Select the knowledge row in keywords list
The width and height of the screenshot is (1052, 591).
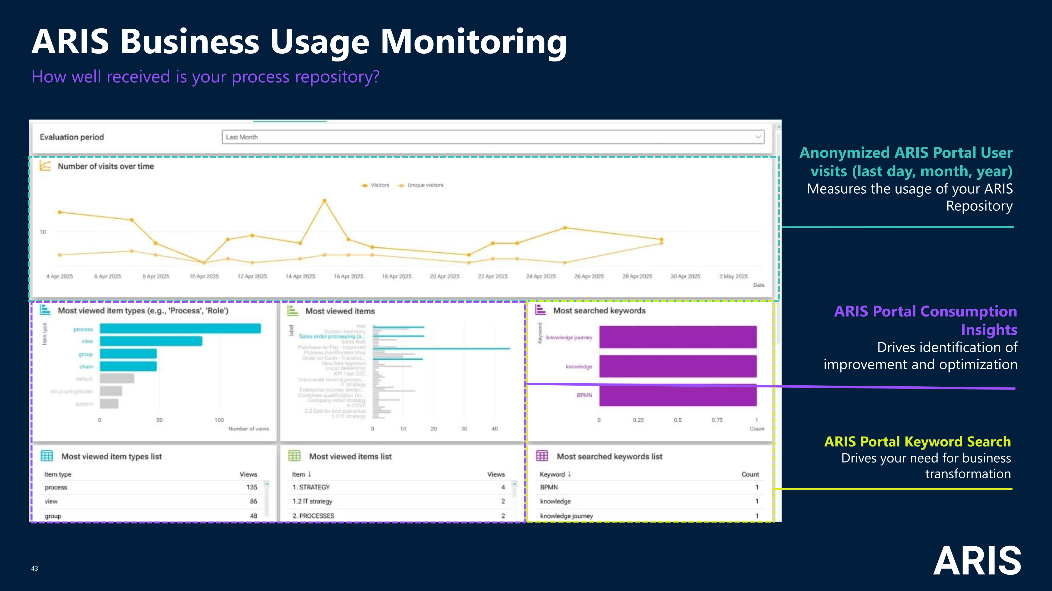pyautogui.click(x=649, y=502)
